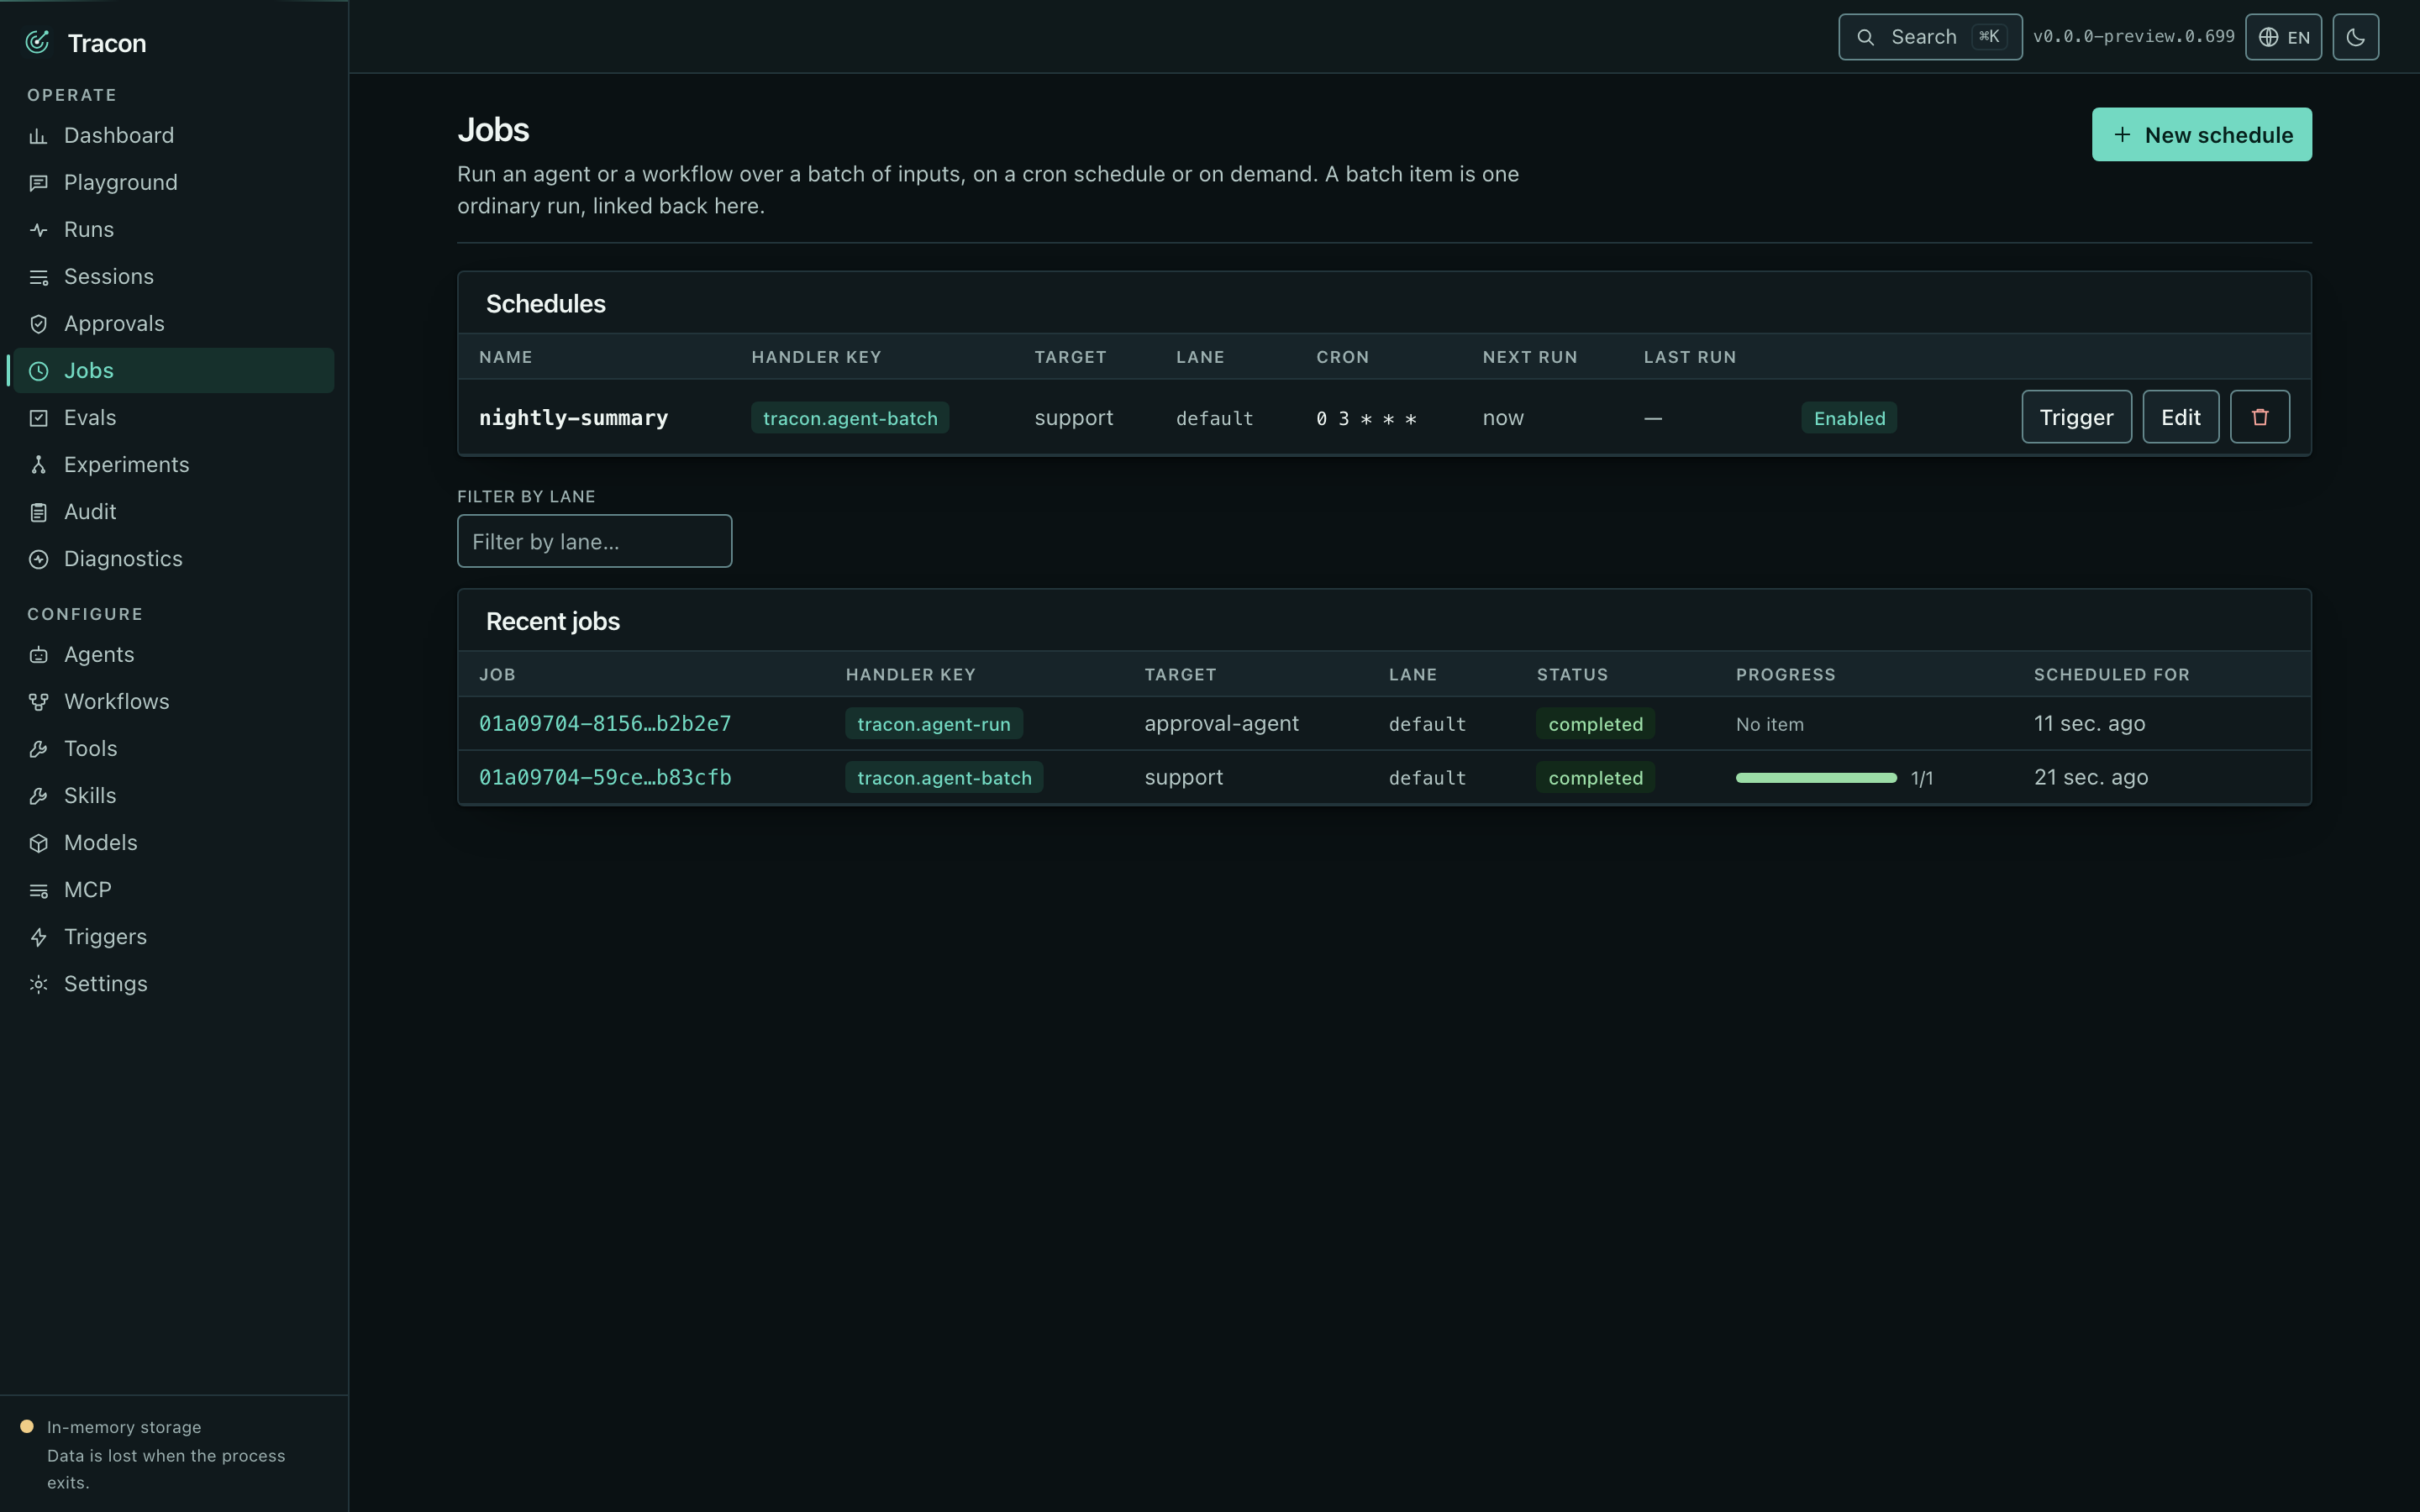
Task: Click the tracon.agent-run handler tag
Action: coord(933,724)
